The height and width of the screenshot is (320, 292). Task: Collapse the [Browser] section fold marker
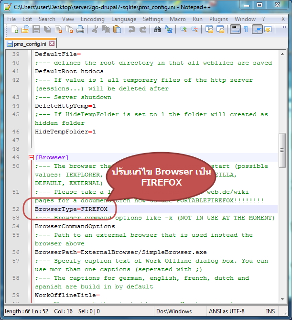pos(31,157)
